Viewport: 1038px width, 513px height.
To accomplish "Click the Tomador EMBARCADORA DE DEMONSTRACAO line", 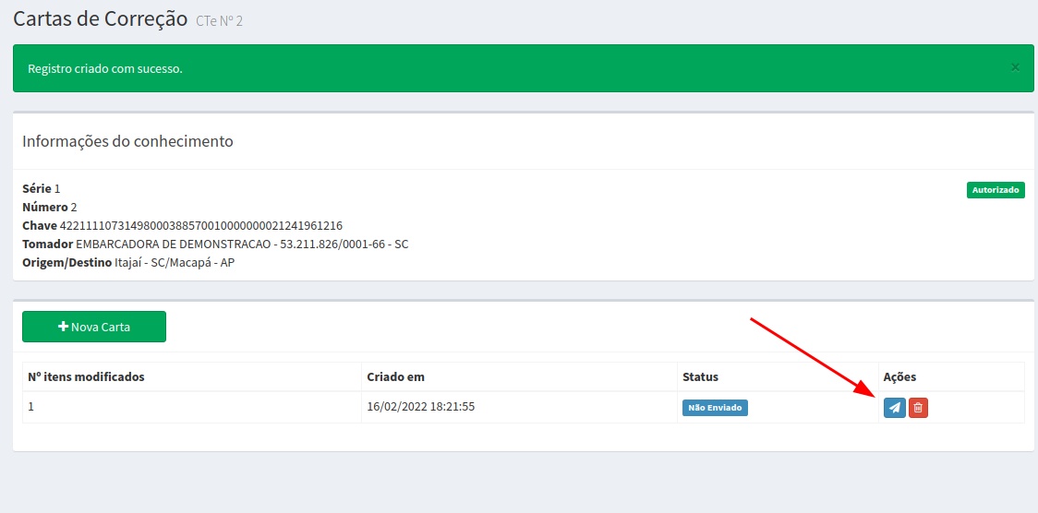I will (215, 245).
